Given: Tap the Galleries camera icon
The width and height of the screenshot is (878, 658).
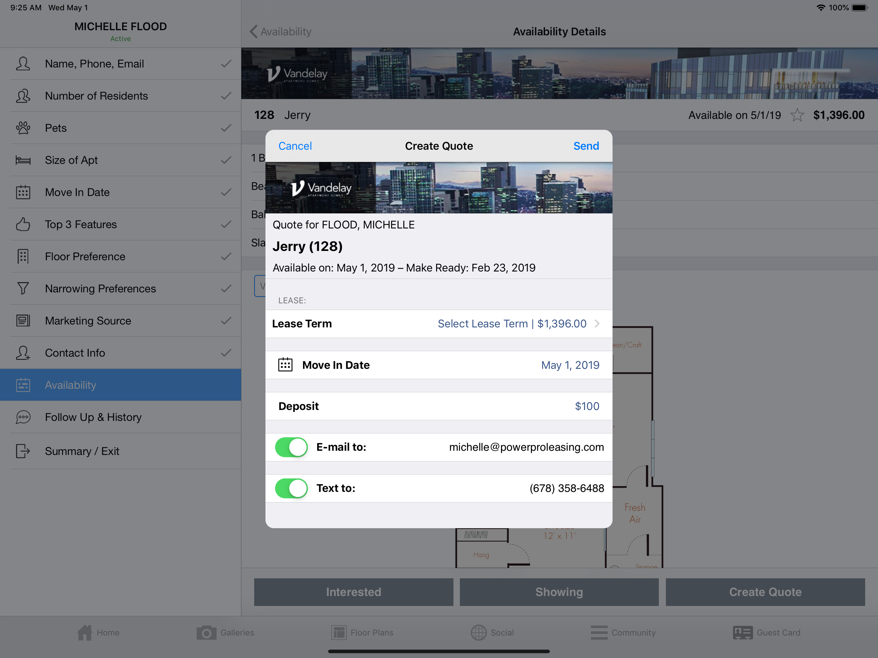Looking at the screenshot, I should tap(206, 633).
